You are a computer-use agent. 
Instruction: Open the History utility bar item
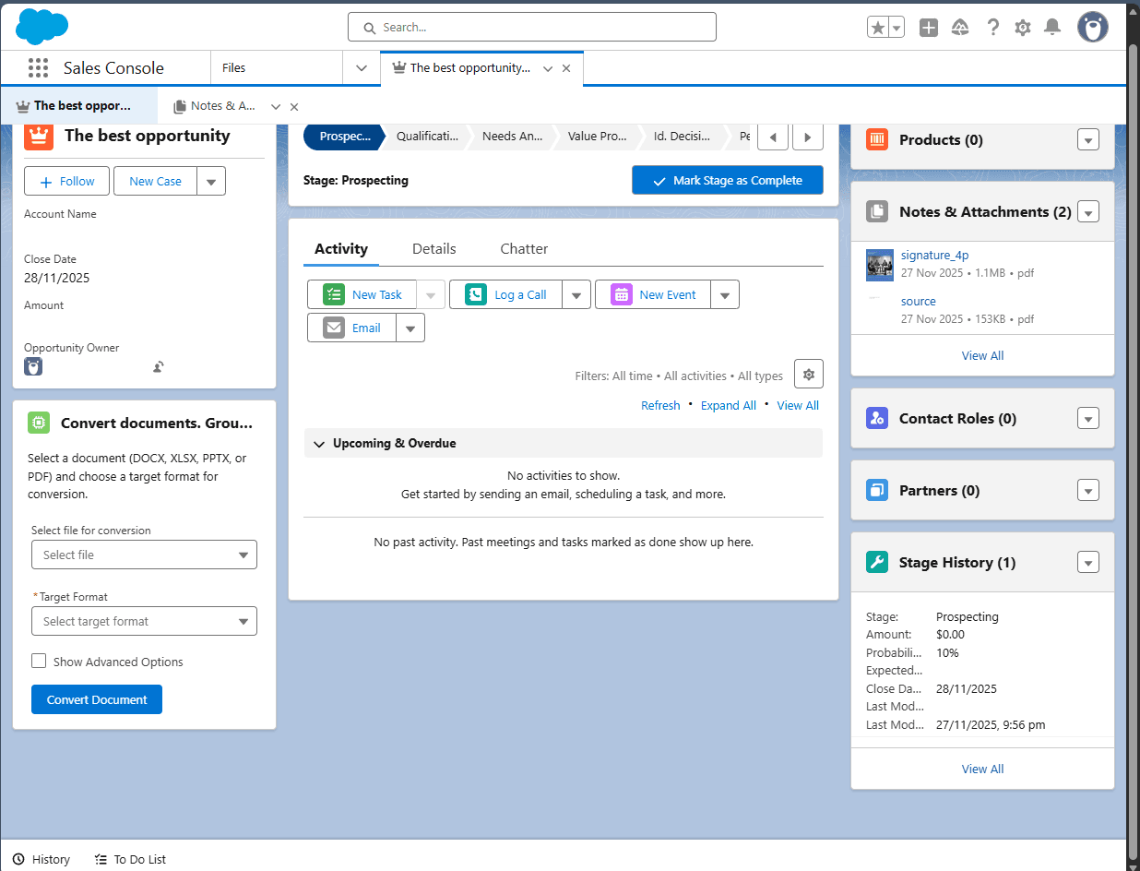pos(42,859)
